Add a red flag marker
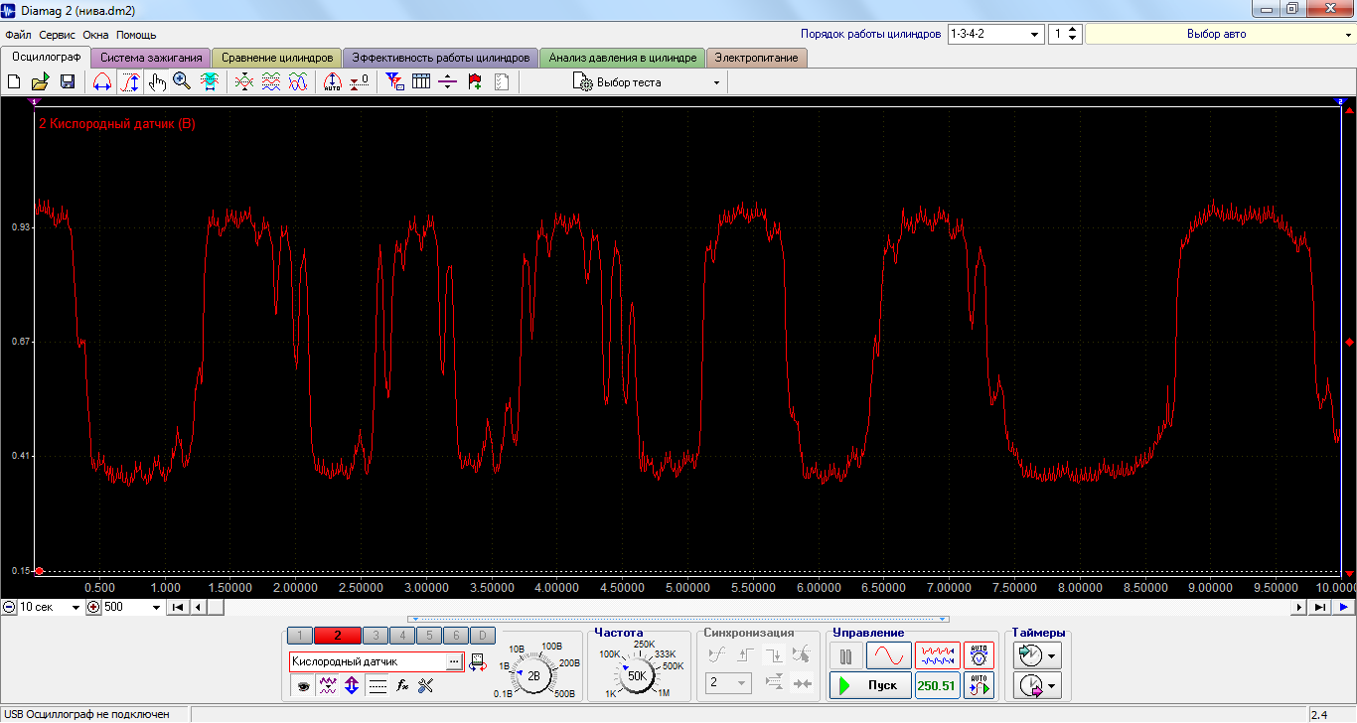The height and width of the screenshot is (723, 1357). (x=475, y=82)
